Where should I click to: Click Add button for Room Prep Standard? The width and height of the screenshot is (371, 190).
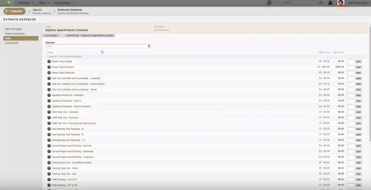pos(358,67)
